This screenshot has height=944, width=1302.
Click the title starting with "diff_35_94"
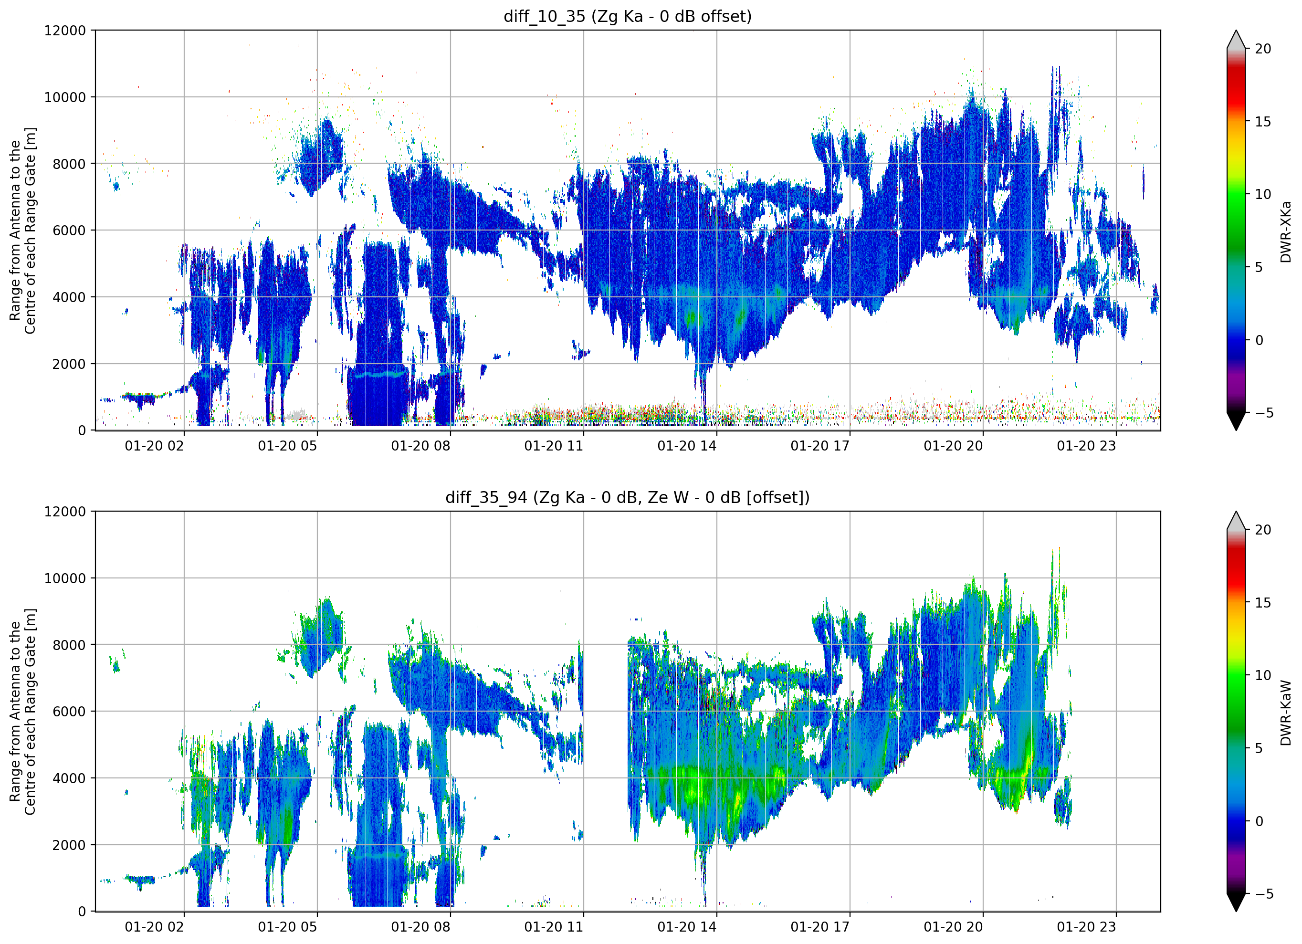tap(628, 497)
